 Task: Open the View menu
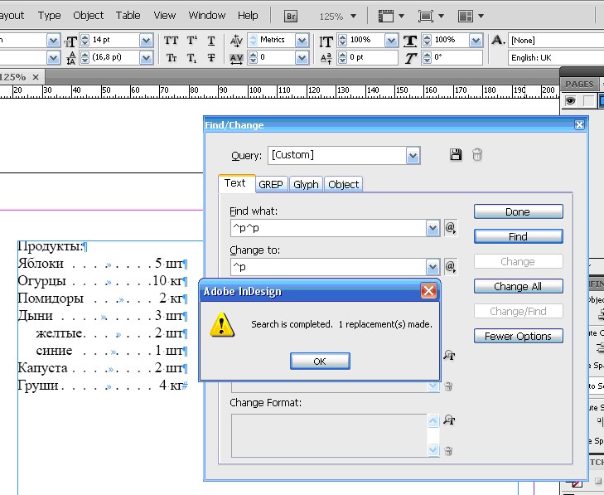click(x=165, y=16)
